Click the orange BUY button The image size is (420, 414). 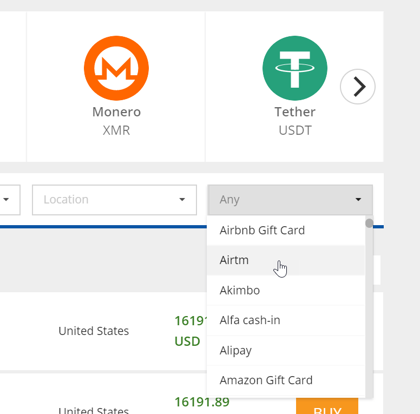pyautogui.click(x=327, y=406)
